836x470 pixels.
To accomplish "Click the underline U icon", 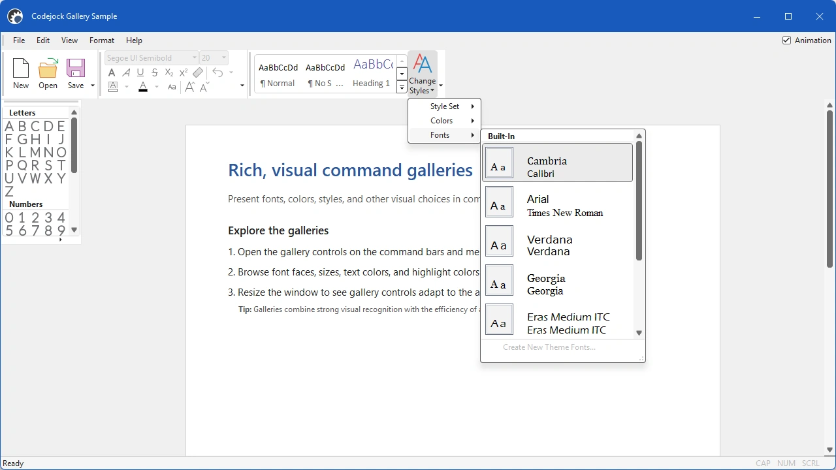I will [x=140, y=72].
